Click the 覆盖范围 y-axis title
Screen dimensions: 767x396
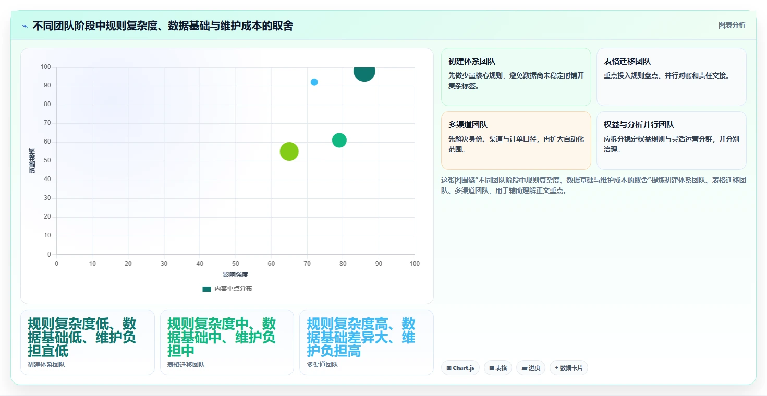pyautogui.click(x=32, y=161)
